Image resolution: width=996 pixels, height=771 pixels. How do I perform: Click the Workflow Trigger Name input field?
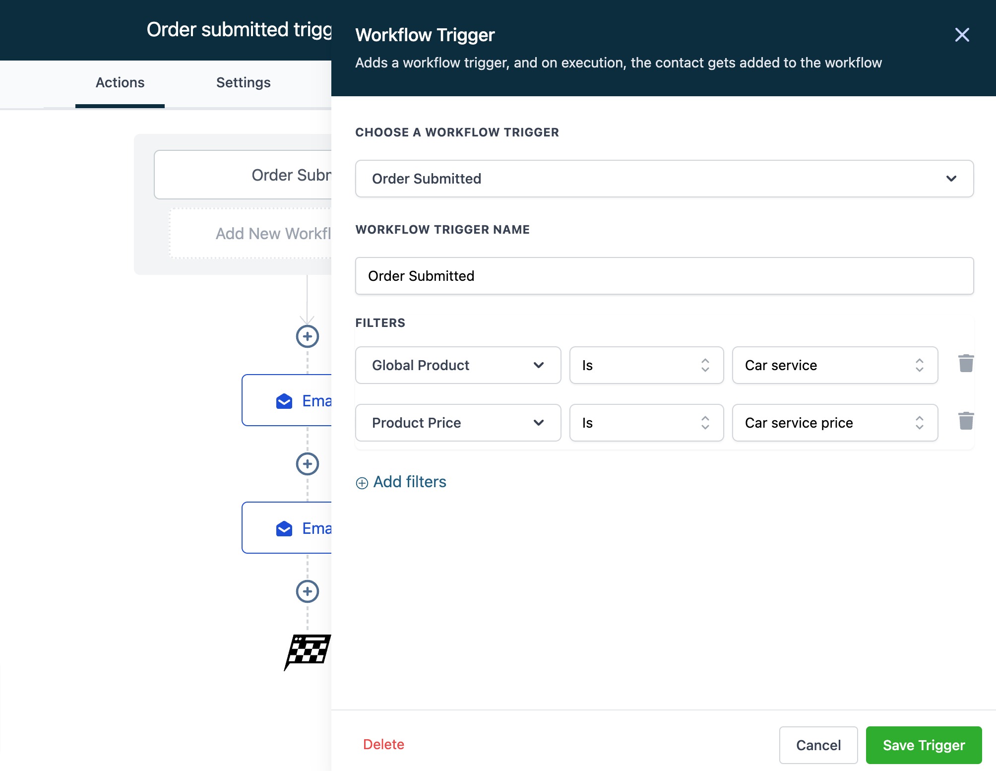(x=664, y=276)
